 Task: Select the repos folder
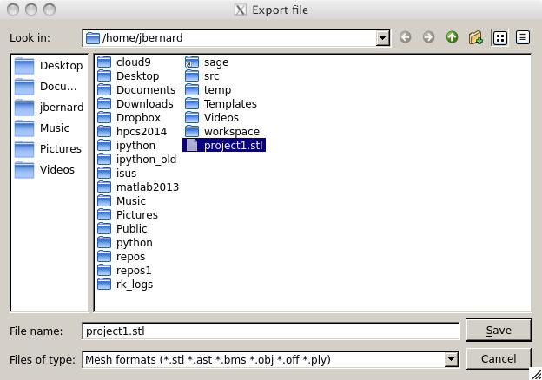point(121,257)
